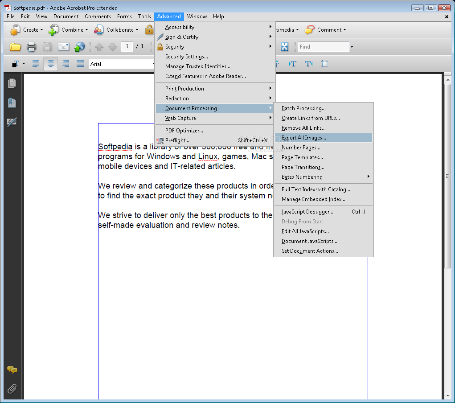Screen dimensions: 455x403
Task: Open the Pages panel in sidebar
Action: tap(12, 83)
